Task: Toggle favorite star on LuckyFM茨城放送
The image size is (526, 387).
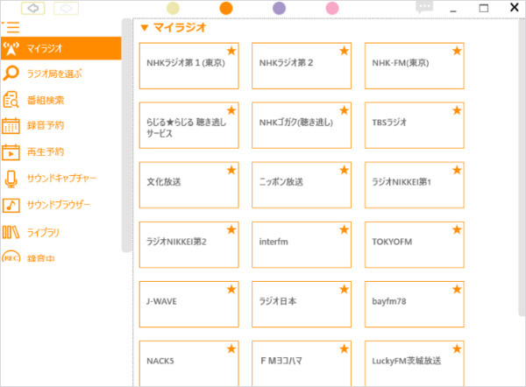Action: (457, 349)
